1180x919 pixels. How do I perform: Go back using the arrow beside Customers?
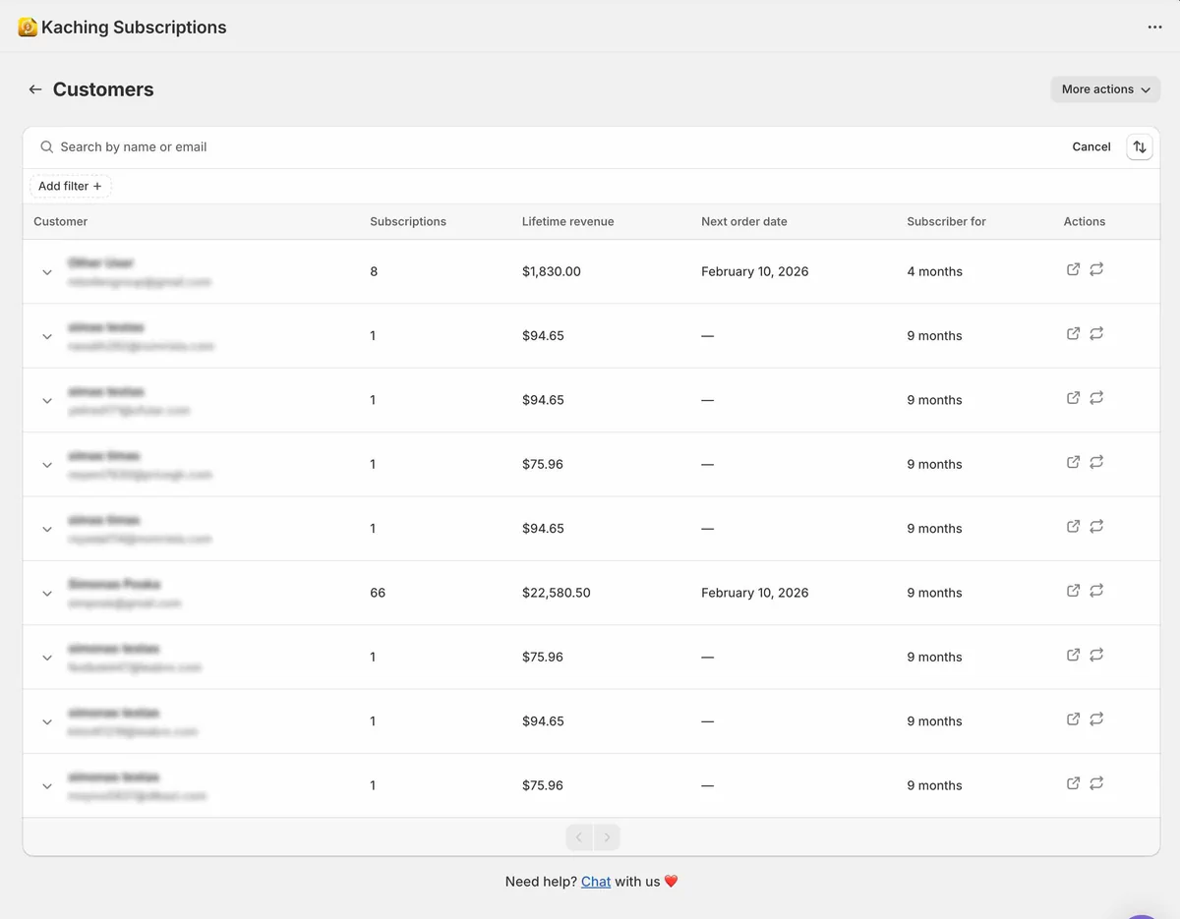click(35, 89)
